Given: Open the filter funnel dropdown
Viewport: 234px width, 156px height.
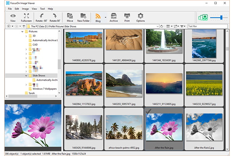Looking at the screenshot, I should (183, 26).
